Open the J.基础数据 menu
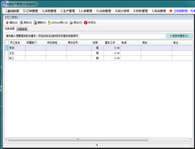Screen dimensions: 195x149 [12, 11]
